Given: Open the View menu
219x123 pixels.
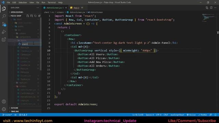Looking at the screenshot, I should click(31, 2).
